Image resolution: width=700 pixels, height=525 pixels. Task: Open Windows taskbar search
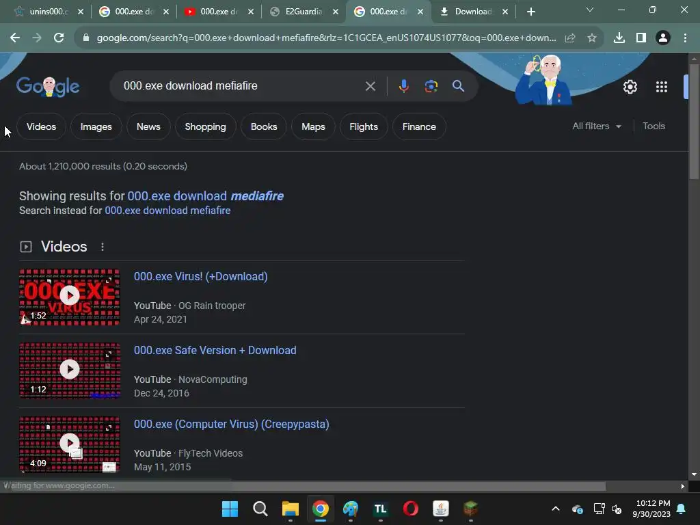click(x=260, y=509)
